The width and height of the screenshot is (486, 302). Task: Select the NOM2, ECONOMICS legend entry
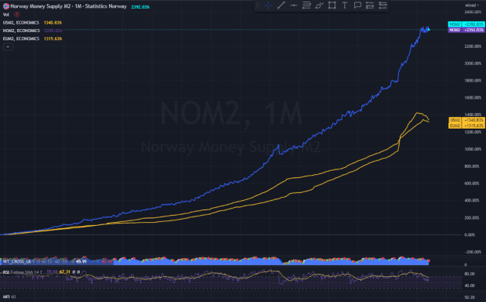(21, 31)
